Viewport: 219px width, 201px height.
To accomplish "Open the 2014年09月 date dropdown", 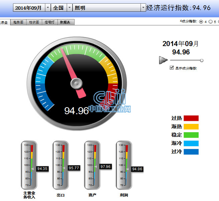I will (x=48, y=8).
